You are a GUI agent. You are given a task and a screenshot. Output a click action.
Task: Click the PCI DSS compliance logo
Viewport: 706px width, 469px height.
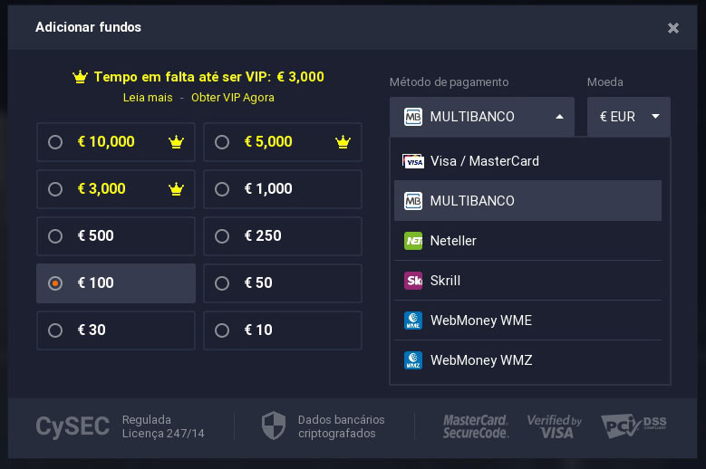[633, 426]
